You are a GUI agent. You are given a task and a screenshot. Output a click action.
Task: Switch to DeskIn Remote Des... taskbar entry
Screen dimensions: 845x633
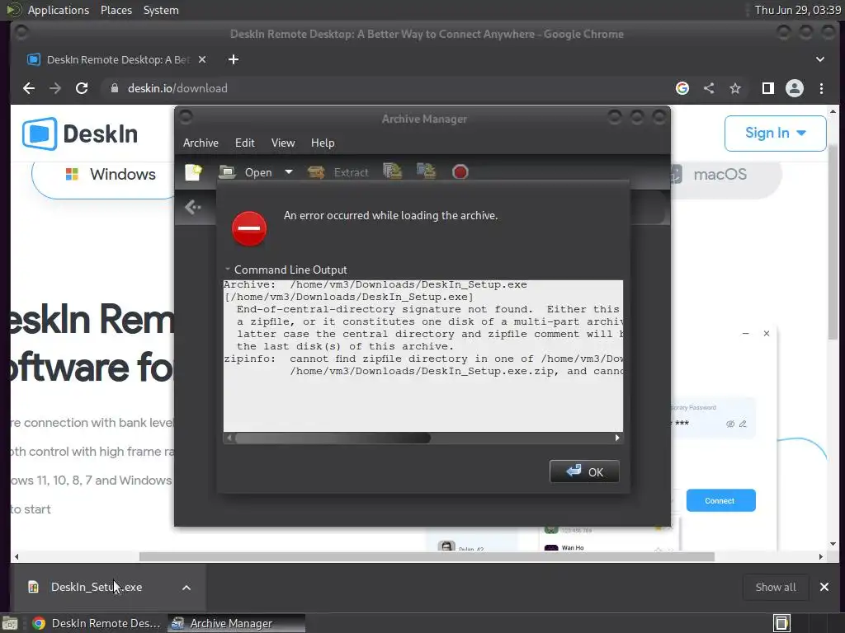pos(97,623)
